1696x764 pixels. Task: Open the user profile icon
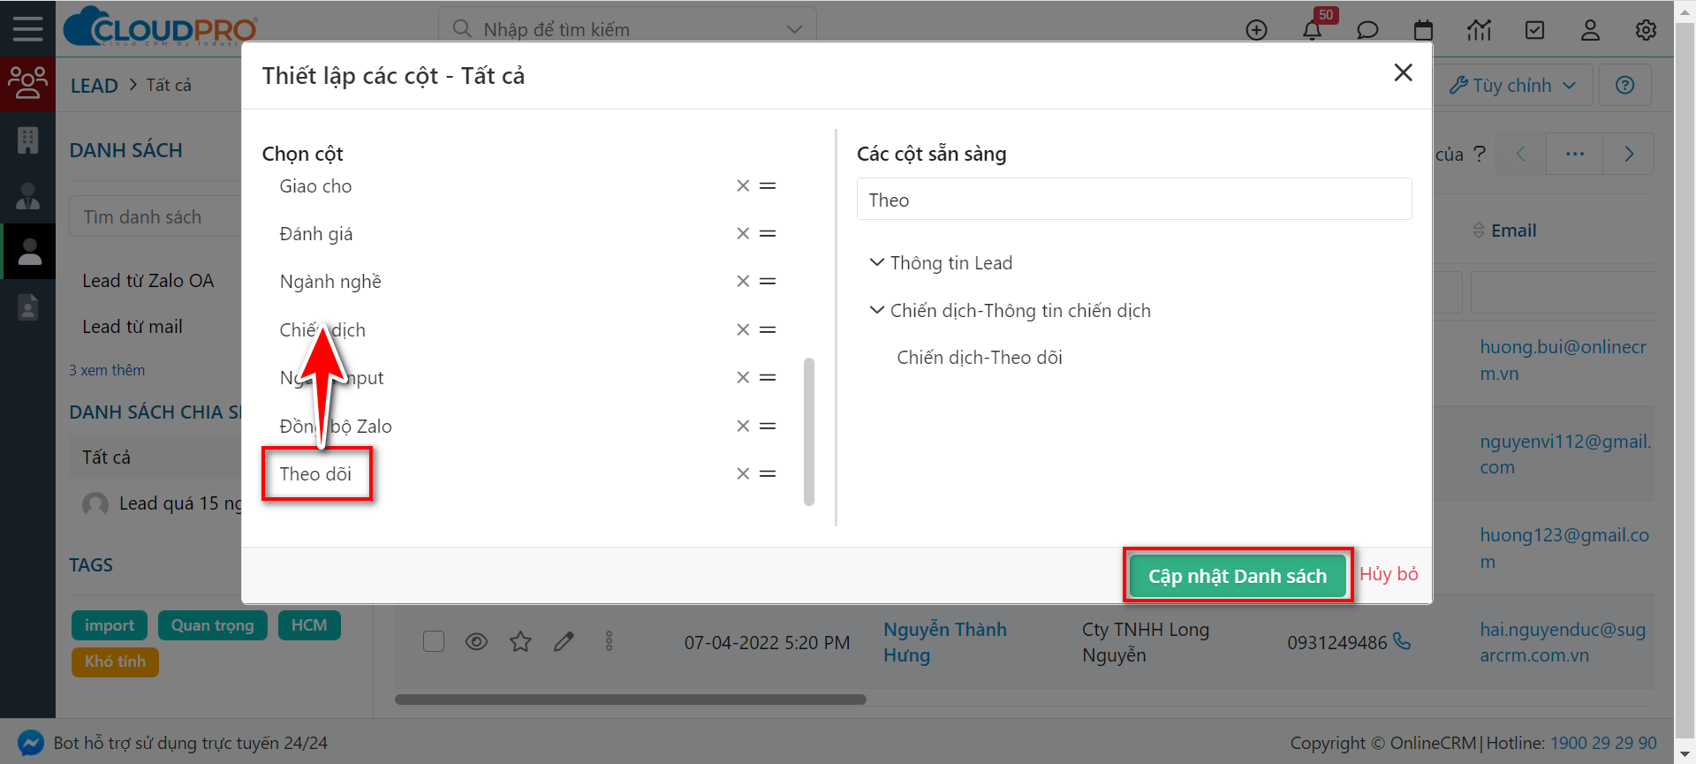[x=1590, y=30]
